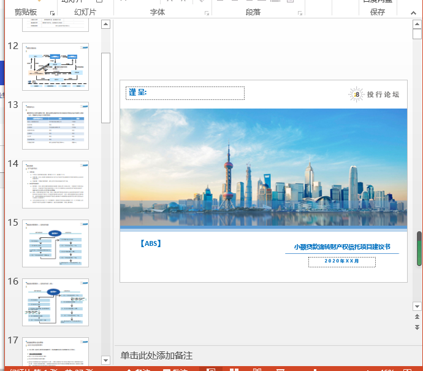Image resolution: width=423 pixels, height=371 pixels.
Task: Click the 保存 group label in ribbon
Action: point(378,12)
